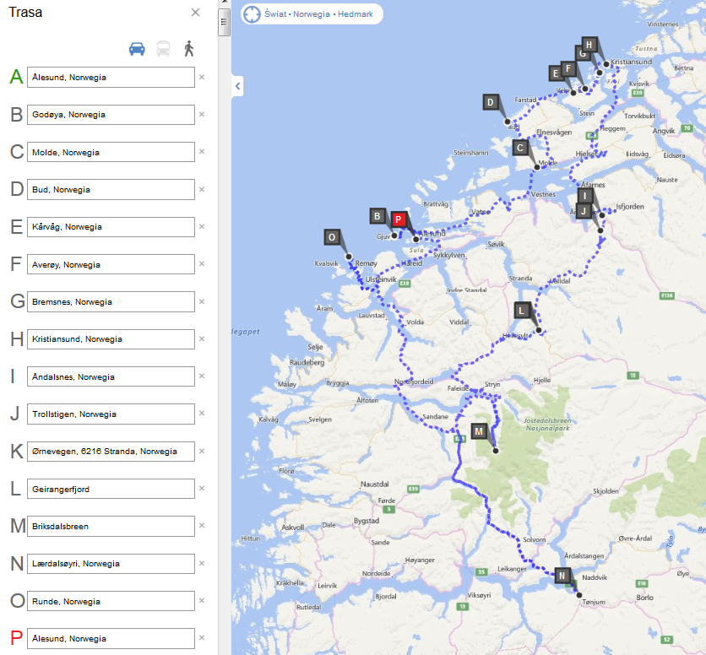Close the Trasa panel
This screenshot has height=655, width=706.
click(195, 12)
